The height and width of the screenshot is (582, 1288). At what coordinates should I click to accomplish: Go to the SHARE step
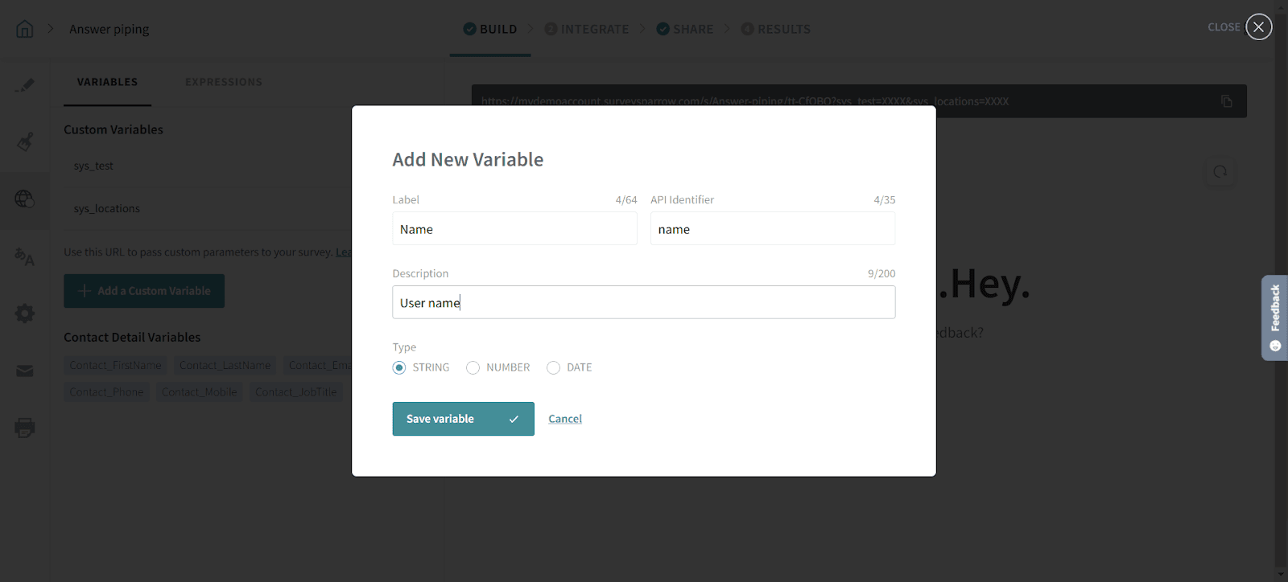click(x=685, y=29)
